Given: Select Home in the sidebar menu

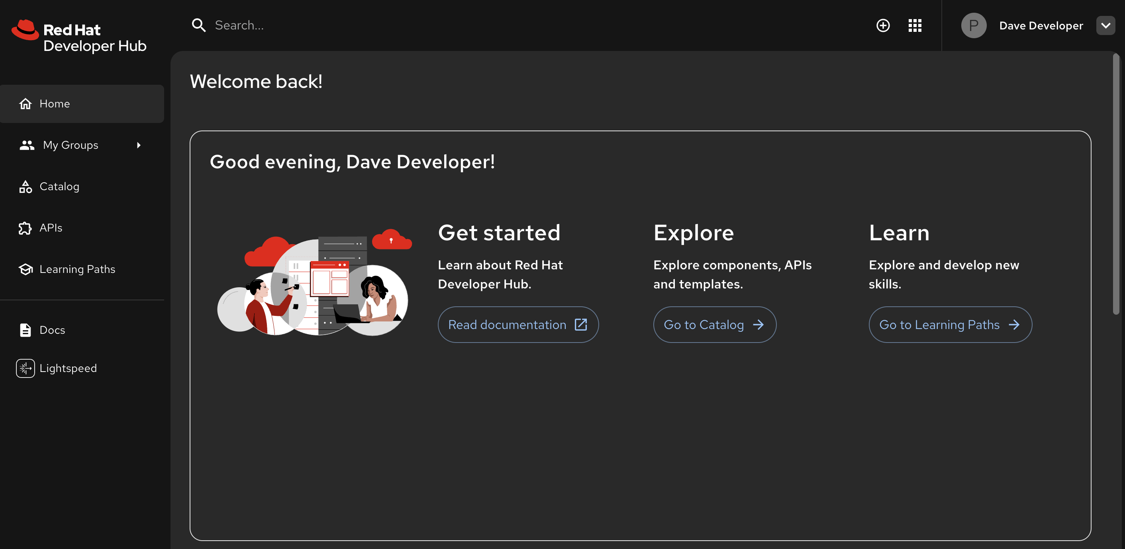Looking at the screenshot, I should click(55, 103).
